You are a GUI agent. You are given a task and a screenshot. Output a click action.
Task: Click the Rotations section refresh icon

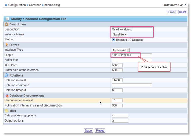(6, 75)
